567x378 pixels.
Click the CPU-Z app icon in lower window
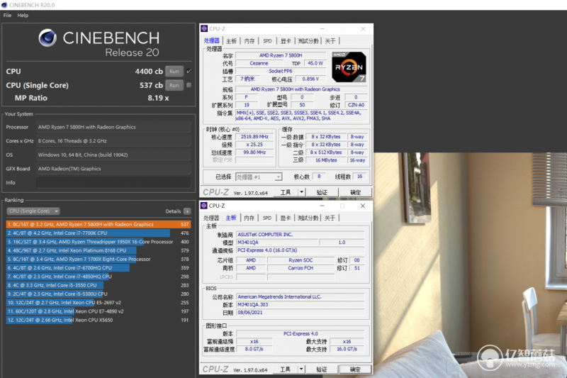(204, 206)
